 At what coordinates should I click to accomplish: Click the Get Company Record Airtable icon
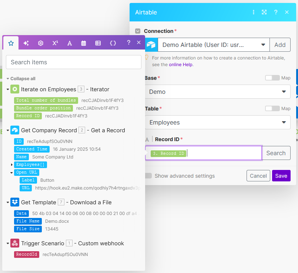tap(15, 130)
